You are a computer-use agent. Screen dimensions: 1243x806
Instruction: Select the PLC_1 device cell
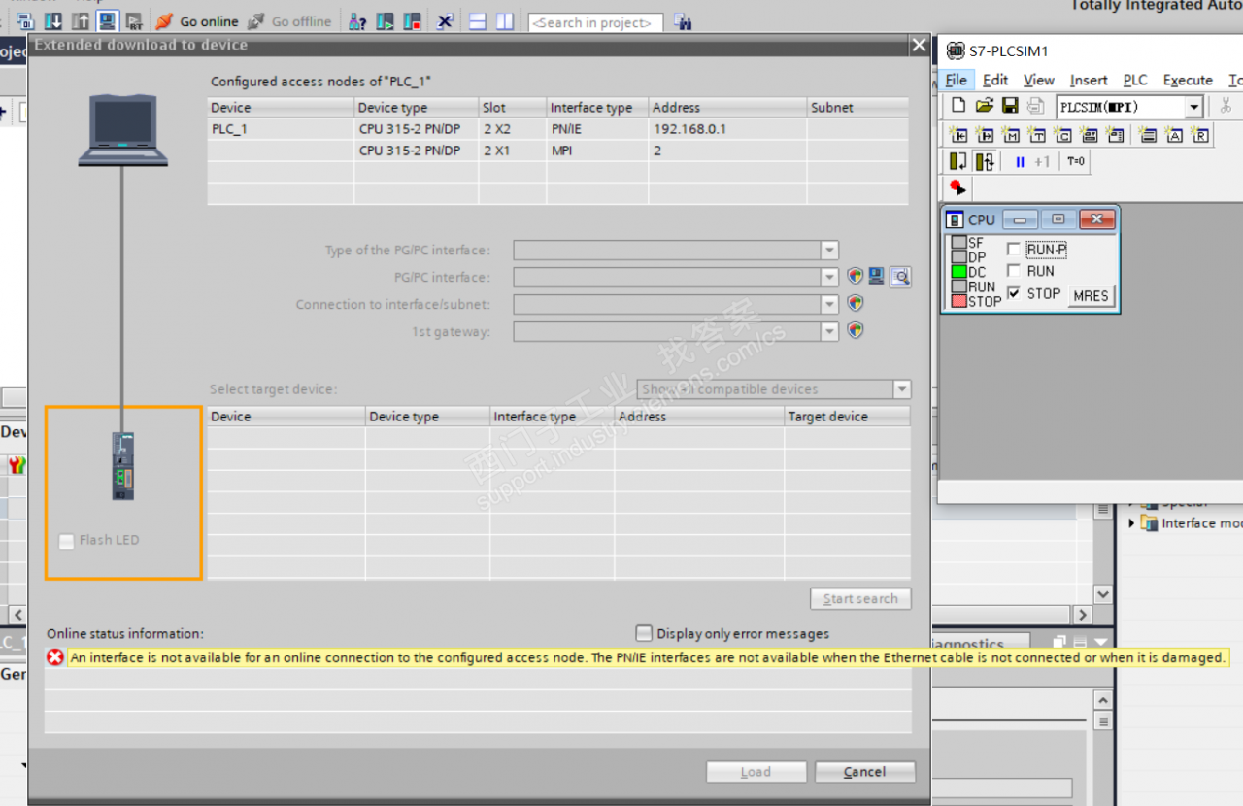[280, 128]
